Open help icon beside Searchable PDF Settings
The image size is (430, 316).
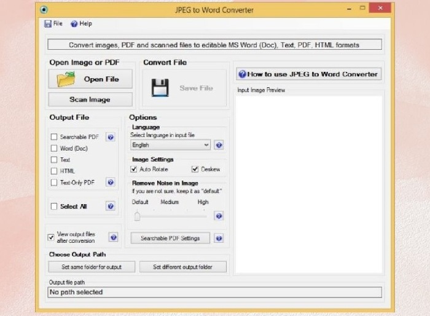point(219,239)
